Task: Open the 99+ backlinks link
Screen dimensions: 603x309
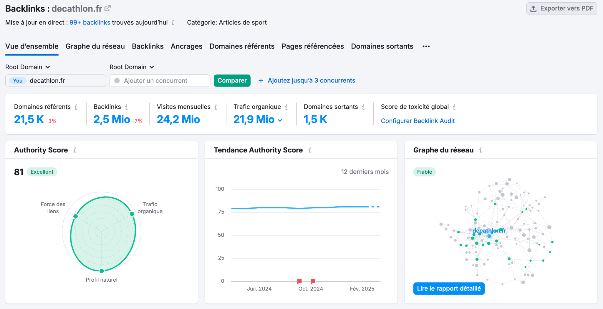Action: pyautogui.click(x=90, y=23)
